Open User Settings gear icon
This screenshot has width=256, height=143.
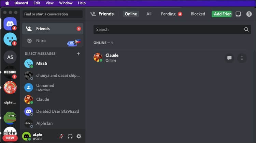(x=79, y=136)
